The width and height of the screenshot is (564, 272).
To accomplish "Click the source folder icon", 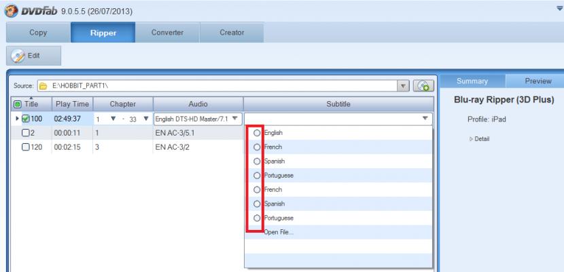I will (x=41, y=86).
